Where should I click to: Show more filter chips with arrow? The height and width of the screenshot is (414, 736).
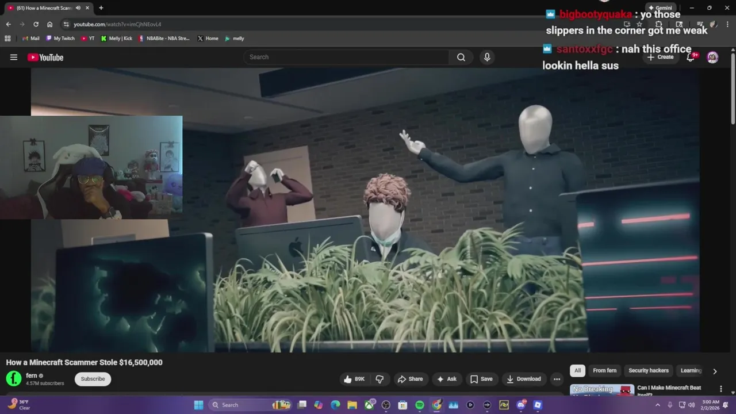tap(715, 371)
